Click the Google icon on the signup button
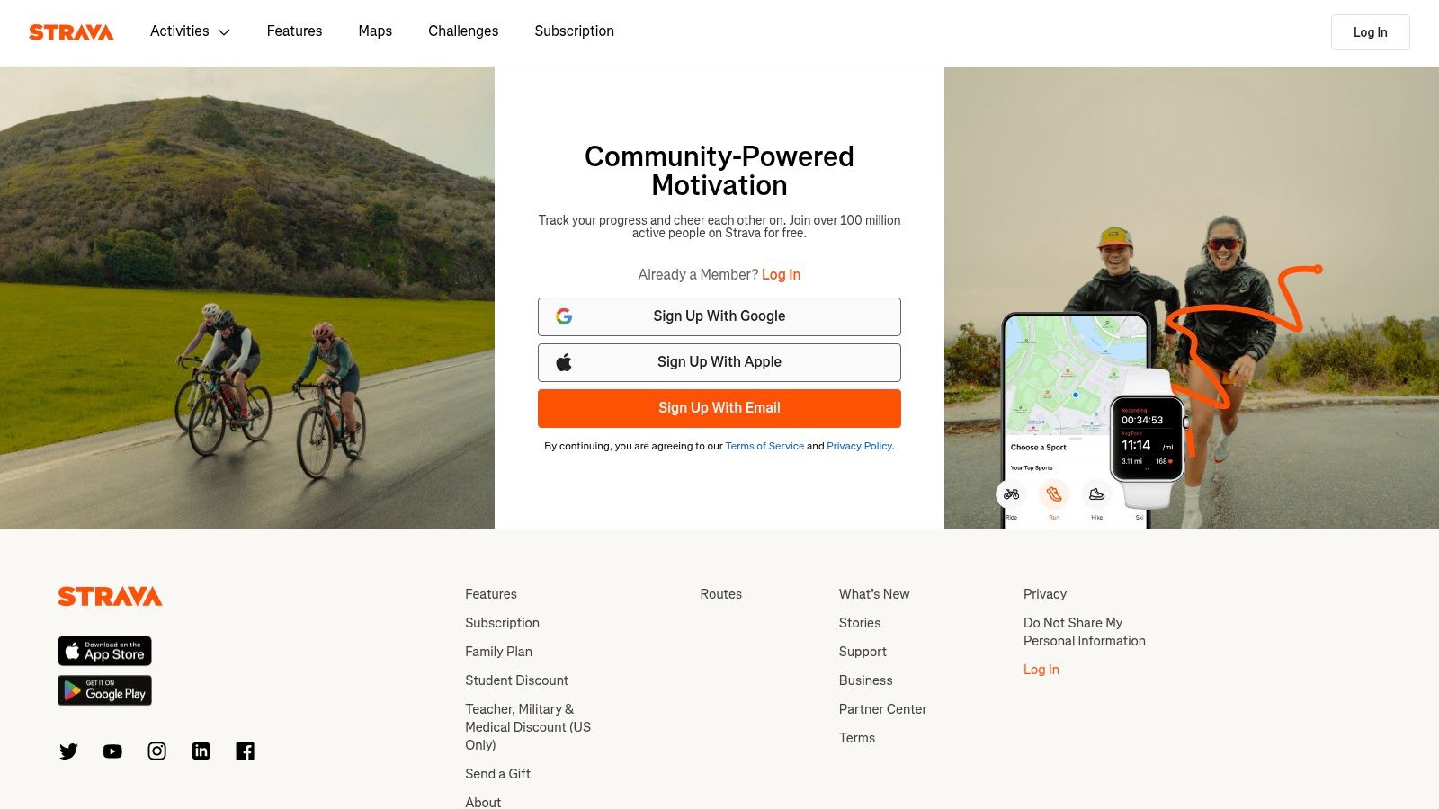This screenshot has height=809, width=1439. 564,316
